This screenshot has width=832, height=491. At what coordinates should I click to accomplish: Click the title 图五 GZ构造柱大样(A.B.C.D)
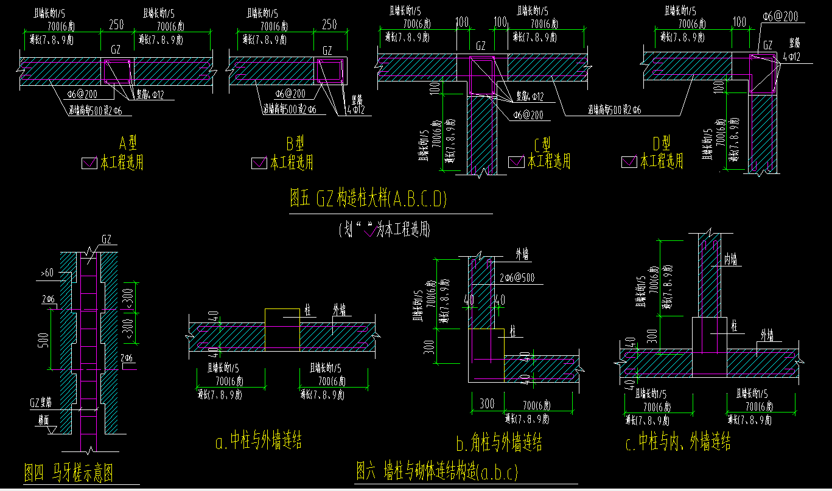(x=369, y=199)
